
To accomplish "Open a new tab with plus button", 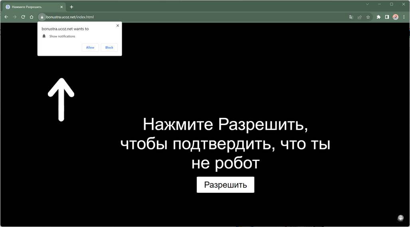I will point(71,7).
